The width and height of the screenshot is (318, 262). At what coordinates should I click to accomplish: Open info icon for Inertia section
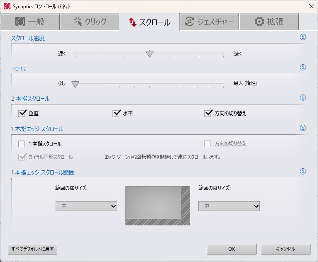tap(303, 67)
